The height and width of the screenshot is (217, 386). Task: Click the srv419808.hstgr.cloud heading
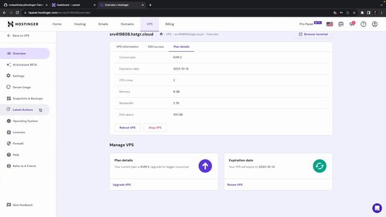[x=131, y=34]
